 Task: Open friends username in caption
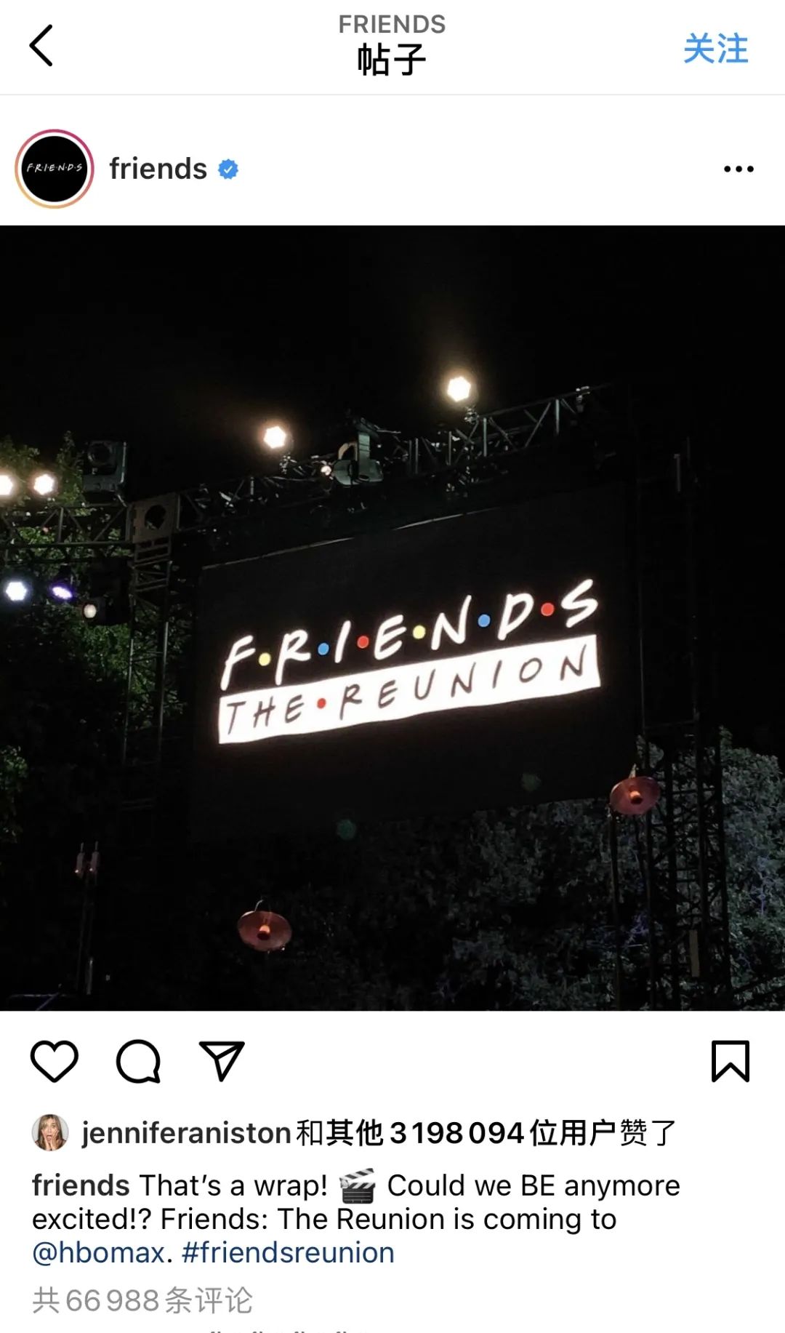click(81, 1185)
